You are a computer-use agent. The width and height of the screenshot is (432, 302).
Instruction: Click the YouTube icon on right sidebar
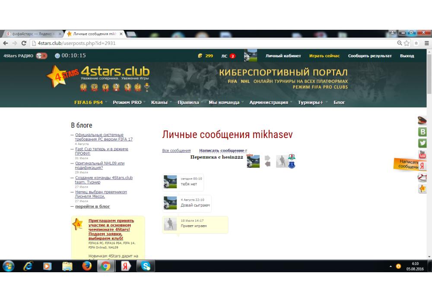pyautogui.click(x=422, y=154)
